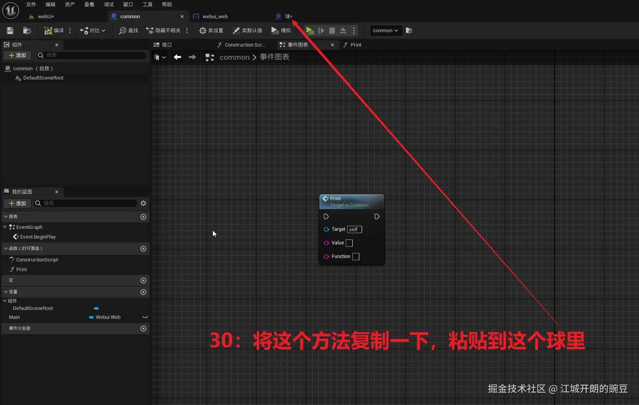
Task: Open 类设置 class settings
Action: click(211, 31)
